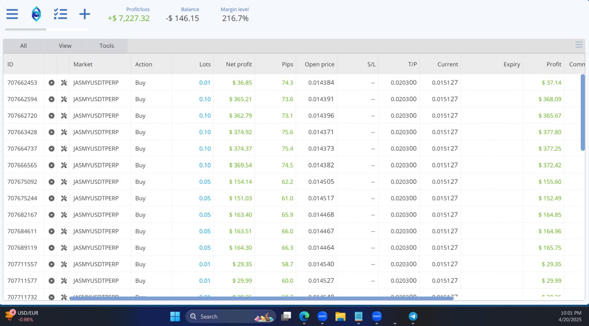Sort by the Lots column header
The width and height of the screenshot is (589, 326).
[193, 64]
